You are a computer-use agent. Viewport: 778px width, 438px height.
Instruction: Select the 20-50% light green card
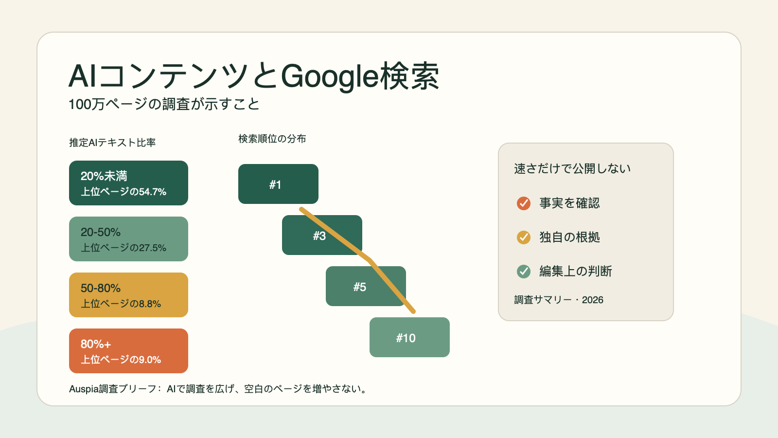point(128,239)
